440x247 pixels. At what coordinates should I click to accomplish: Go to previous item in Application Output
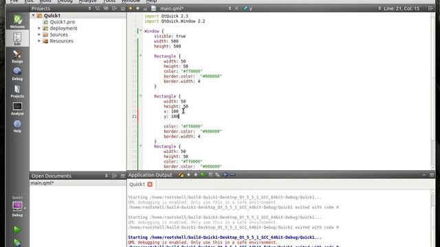pyautogui.click(x=188, y=175)
